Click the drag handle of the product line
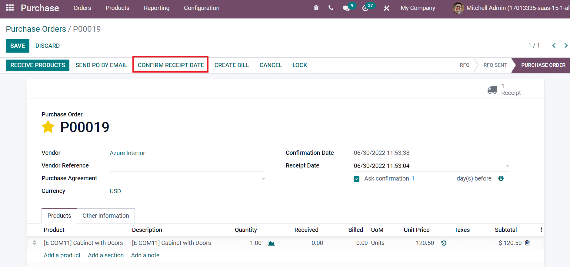 coord(34,243)
